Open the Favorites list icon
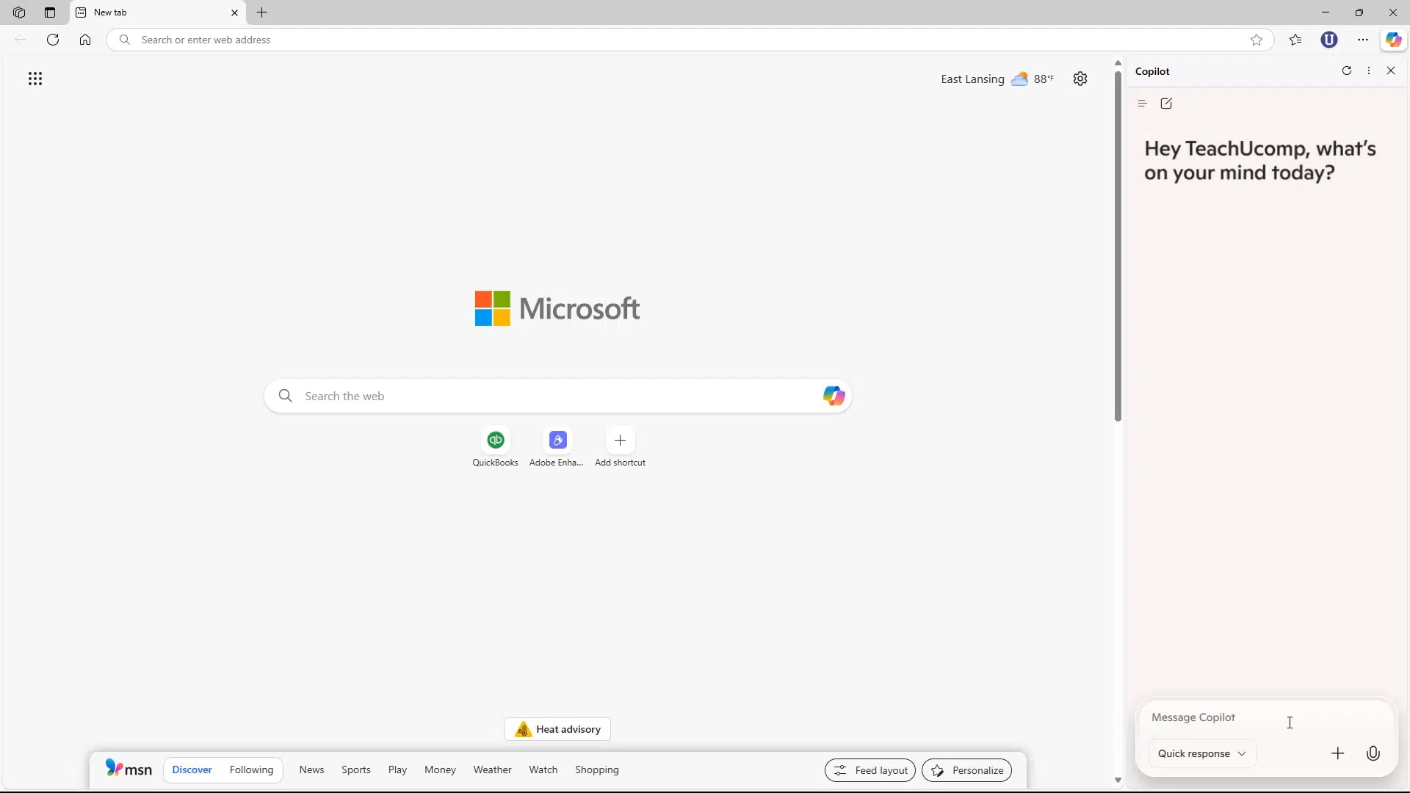This screenshot has height=793, width=1410. pos(1295,40)
